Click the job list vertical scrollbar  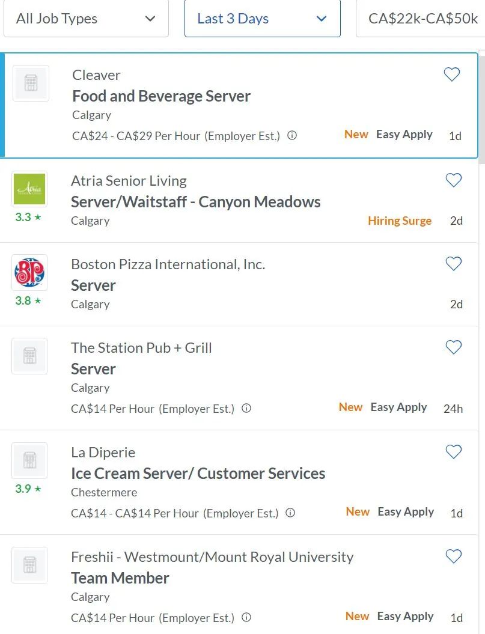tap(481, 108)
